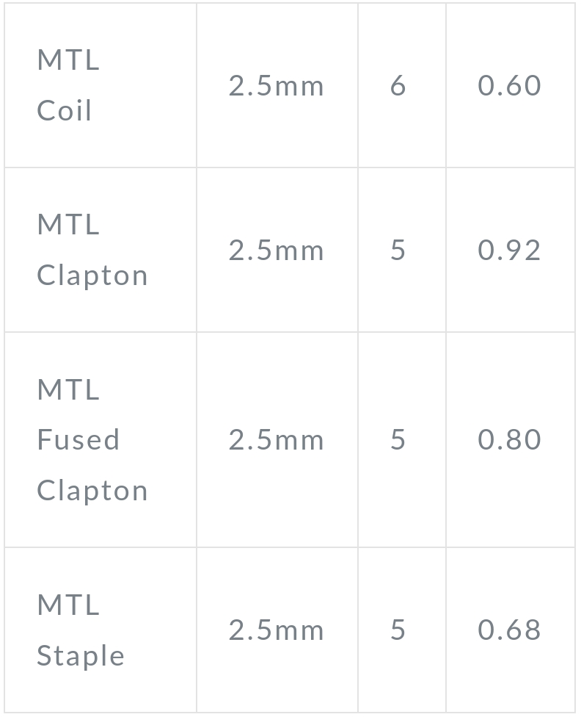Select the 2.5mm cell in MTL Coil row
The height and width of the screenshot is (717, 581).
[276, 86]
